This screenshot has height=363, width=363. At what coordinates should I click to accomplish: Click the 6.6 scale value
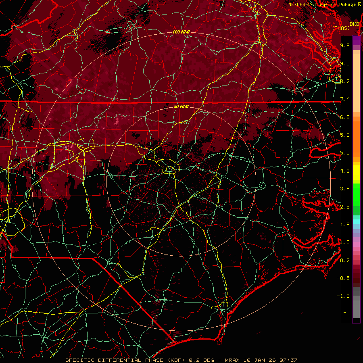[345, 117]
